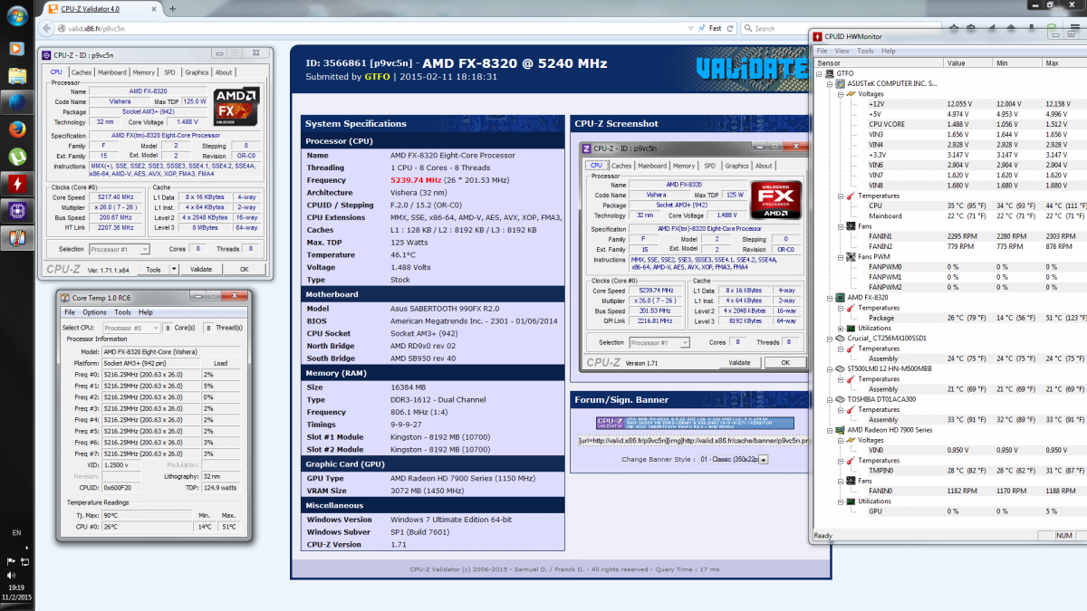Switch to the Caches tab in CPU-Z
This screenshot has height=611, width=1087.
[x=82, y=72]
